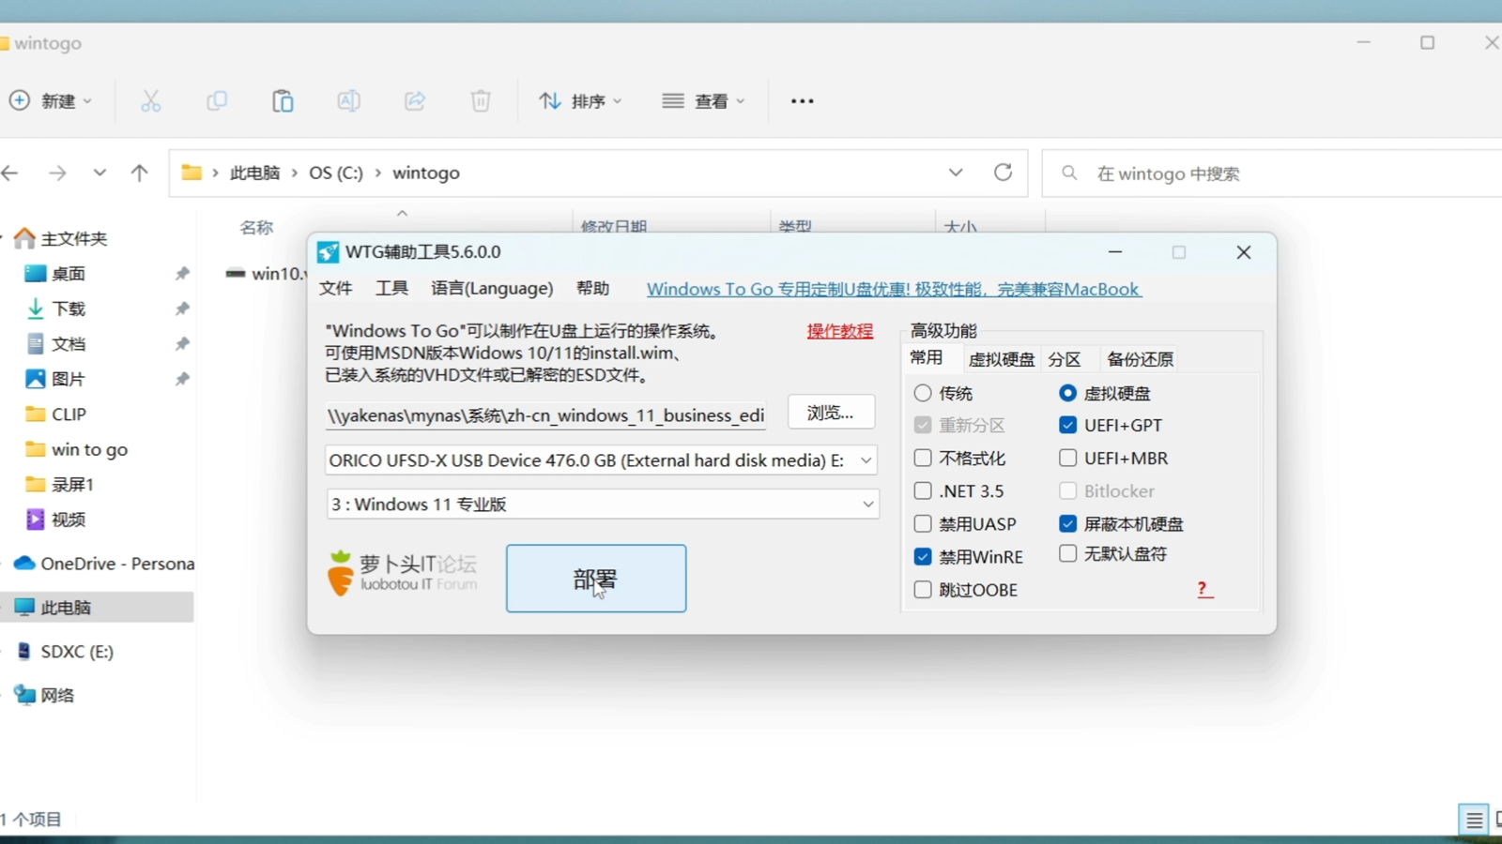Open the 文件 menu in WTG tool
This screenshot has width=1502, height=844.
point(335,289)
